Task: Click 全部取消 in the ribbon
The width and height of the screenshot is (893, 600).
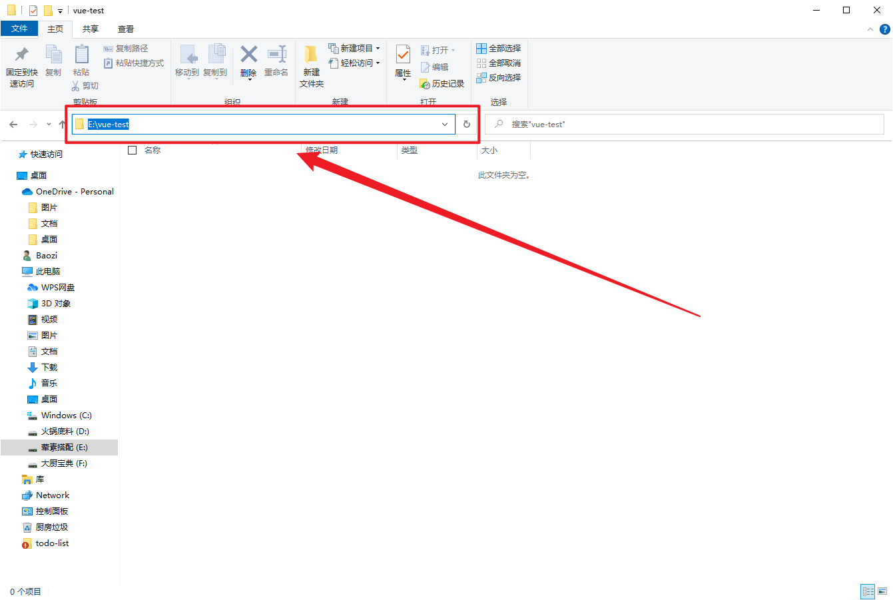Action: pos(499,63)
